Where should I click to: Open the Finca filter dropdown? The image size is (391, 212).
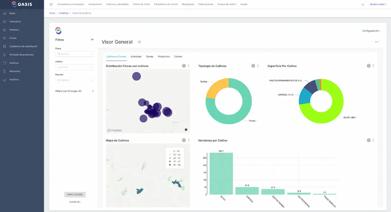pos(75,54)
